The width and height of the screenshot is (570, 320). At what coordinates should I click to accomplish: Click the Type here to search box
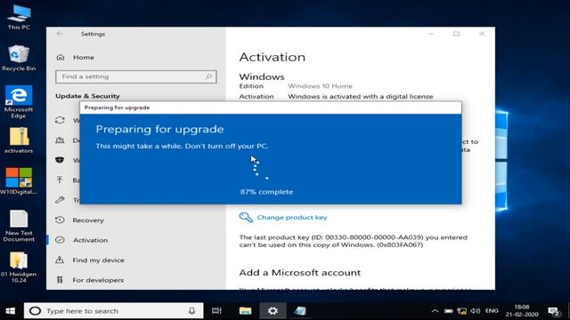(x=113, y=311)
